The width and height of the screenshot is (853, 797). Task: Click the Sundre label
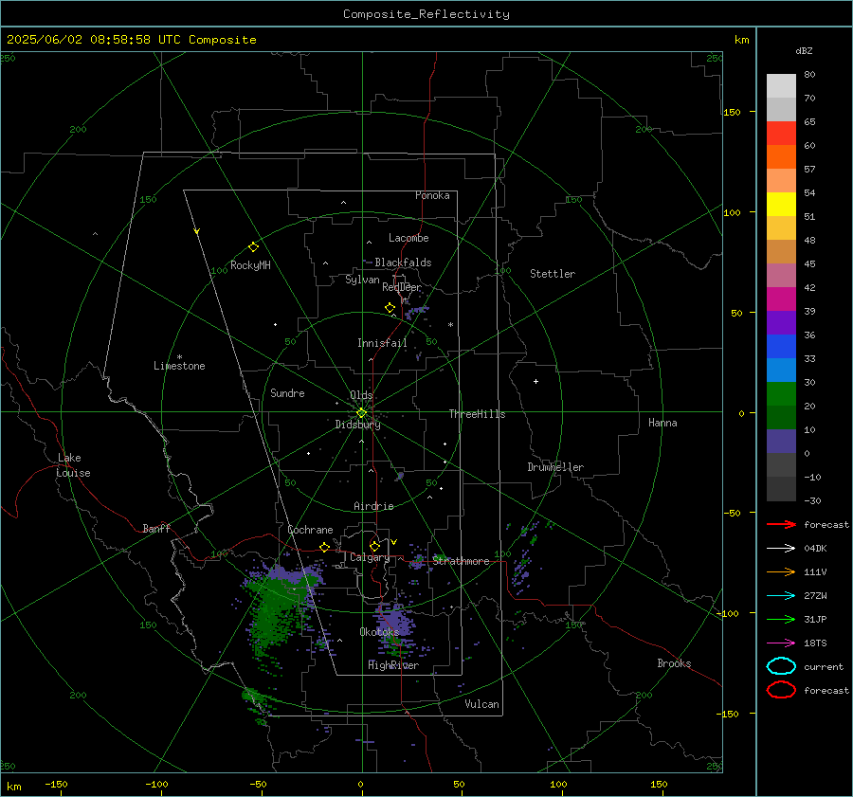pos(287,393)
